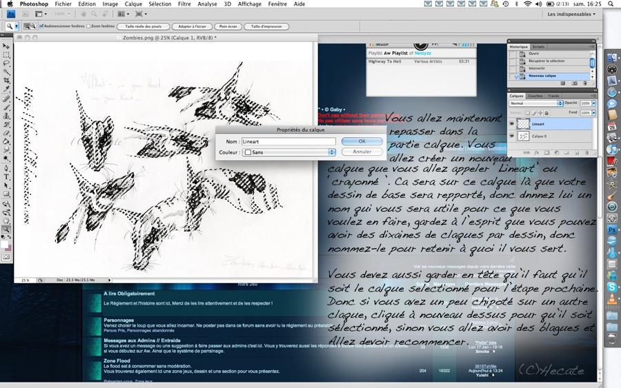Select the Brush tool

tap(6, 108)
